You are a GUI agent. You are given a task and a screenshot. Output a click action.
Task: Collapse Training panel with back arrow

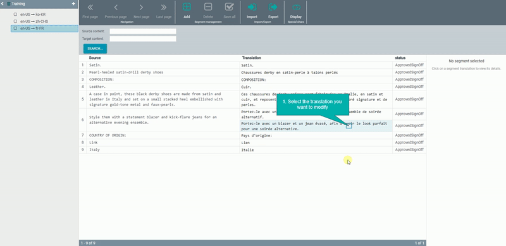click(x=3, y=4)
